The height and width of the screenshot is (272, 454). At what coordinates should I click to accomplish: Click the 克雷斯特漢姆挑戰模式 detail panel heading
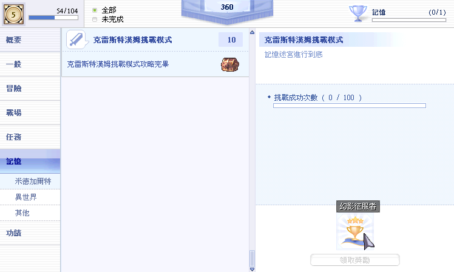pos(303,40)
